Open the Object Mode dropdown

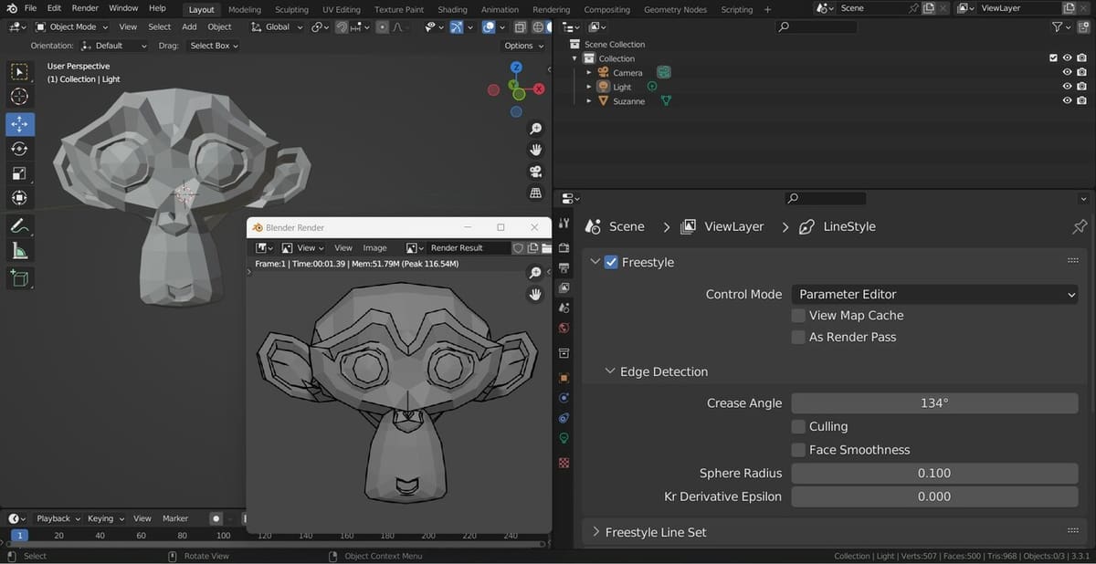(71, 26)
